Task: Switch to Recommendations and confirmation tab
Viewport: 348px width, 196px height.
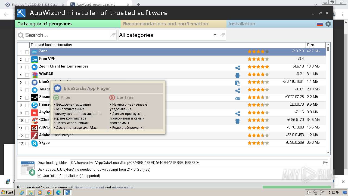Action: [x=173, y=24]
